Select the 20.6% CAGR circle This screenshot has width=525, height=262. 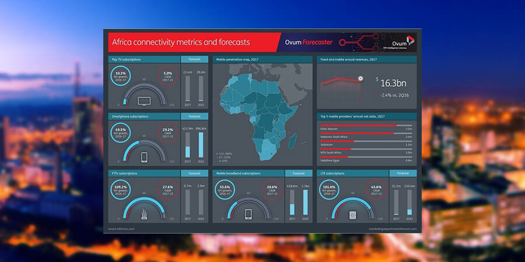[272, 189]
